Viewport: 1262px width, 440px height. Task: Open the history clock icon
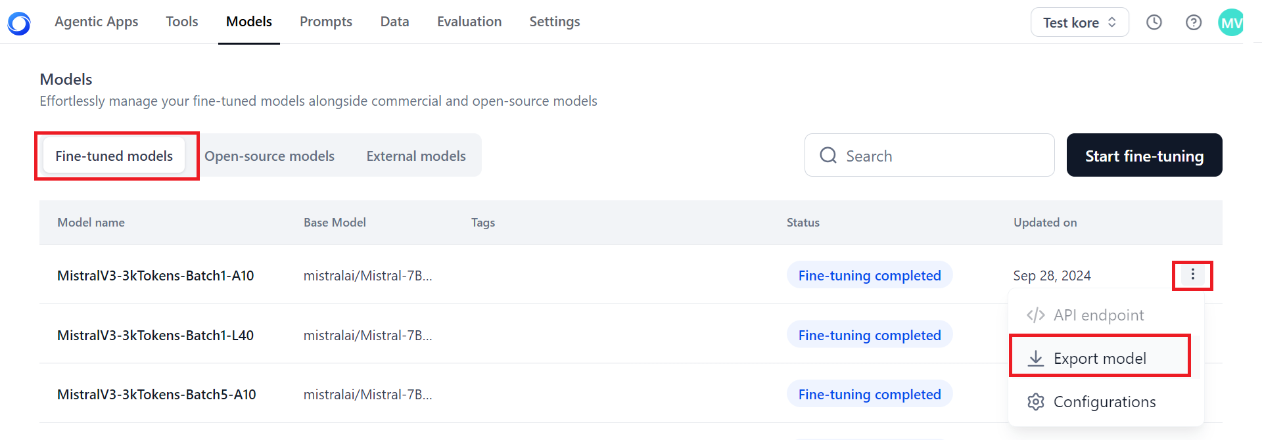1154,22
